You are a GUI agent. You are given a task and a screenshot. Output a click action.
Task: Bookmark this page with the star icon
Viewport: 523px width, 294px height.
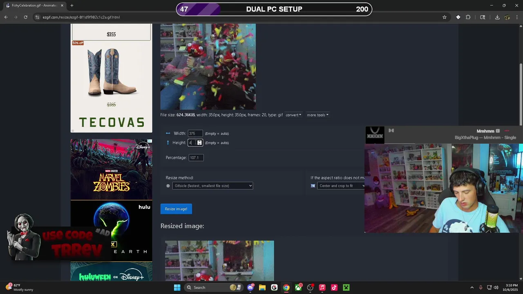(445, 17)
